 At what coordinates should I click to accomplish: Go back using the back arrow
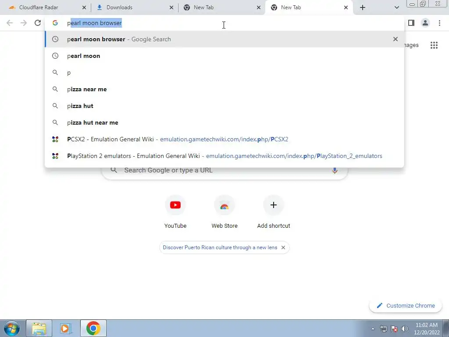(x=10, y=23)
